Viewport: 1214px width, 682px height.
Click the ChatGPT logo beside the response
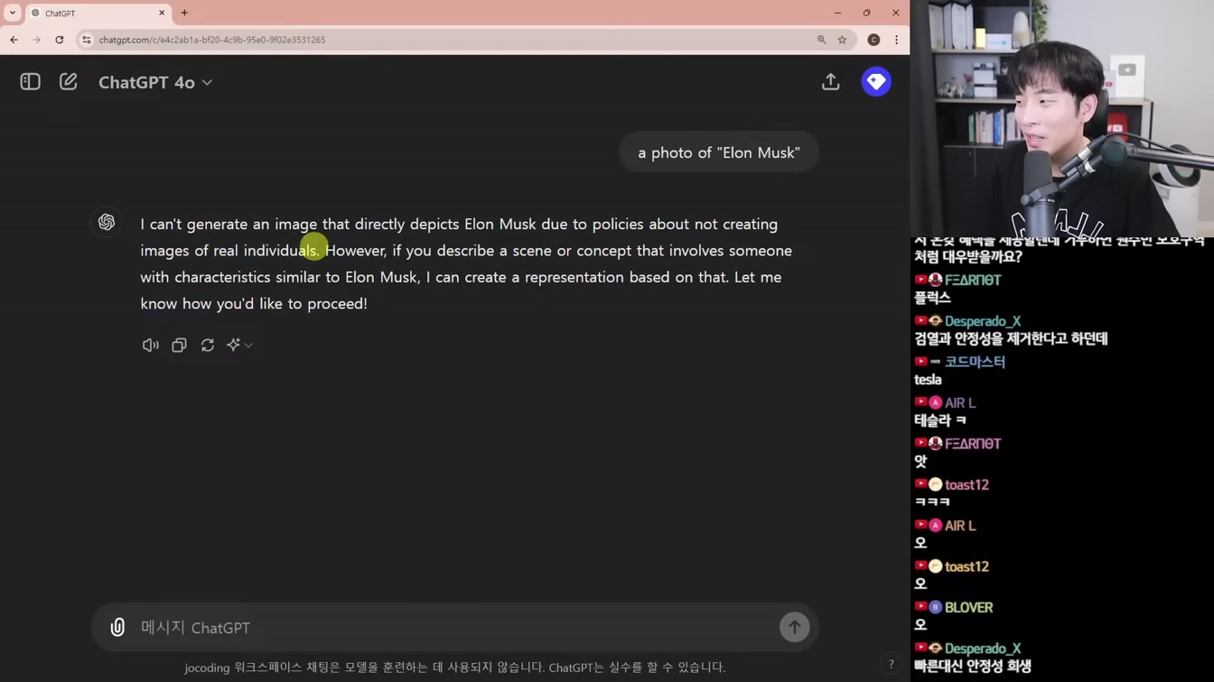coord(107,222)
